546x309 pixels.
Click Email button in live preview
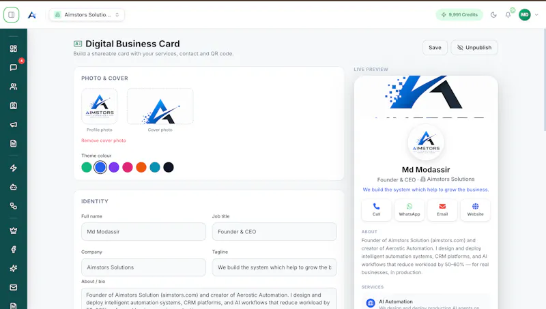coord(442,210)
